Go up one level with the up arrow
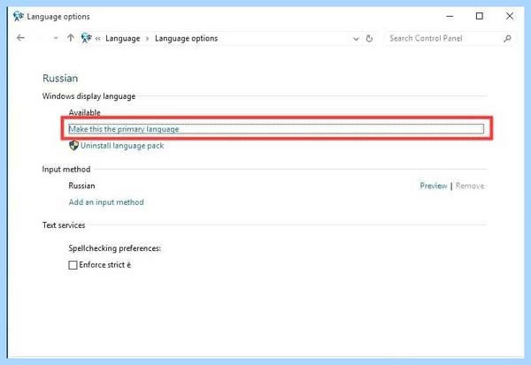The width and height of the screenshot is (531, 365). 71,38
